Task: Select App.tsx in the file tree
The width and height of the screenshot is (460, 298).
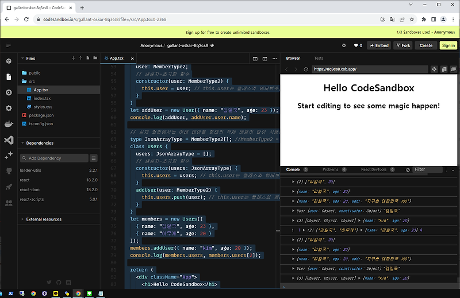Action: click(59, 90)
